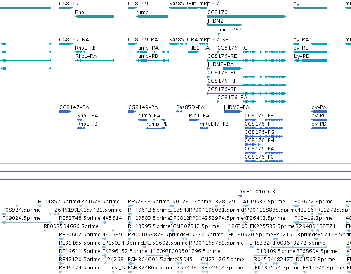351x274 pixels.
Task: Click protein mRpL47-PB
Action: (x=214, y=124)
